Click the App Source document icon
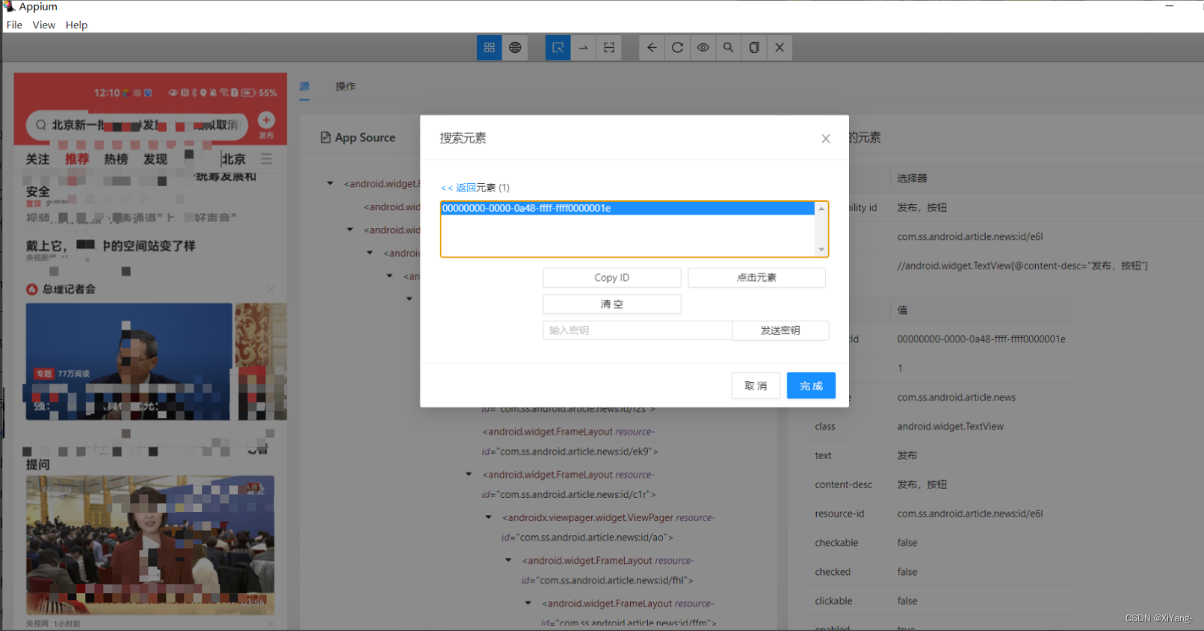 [326, 138]
